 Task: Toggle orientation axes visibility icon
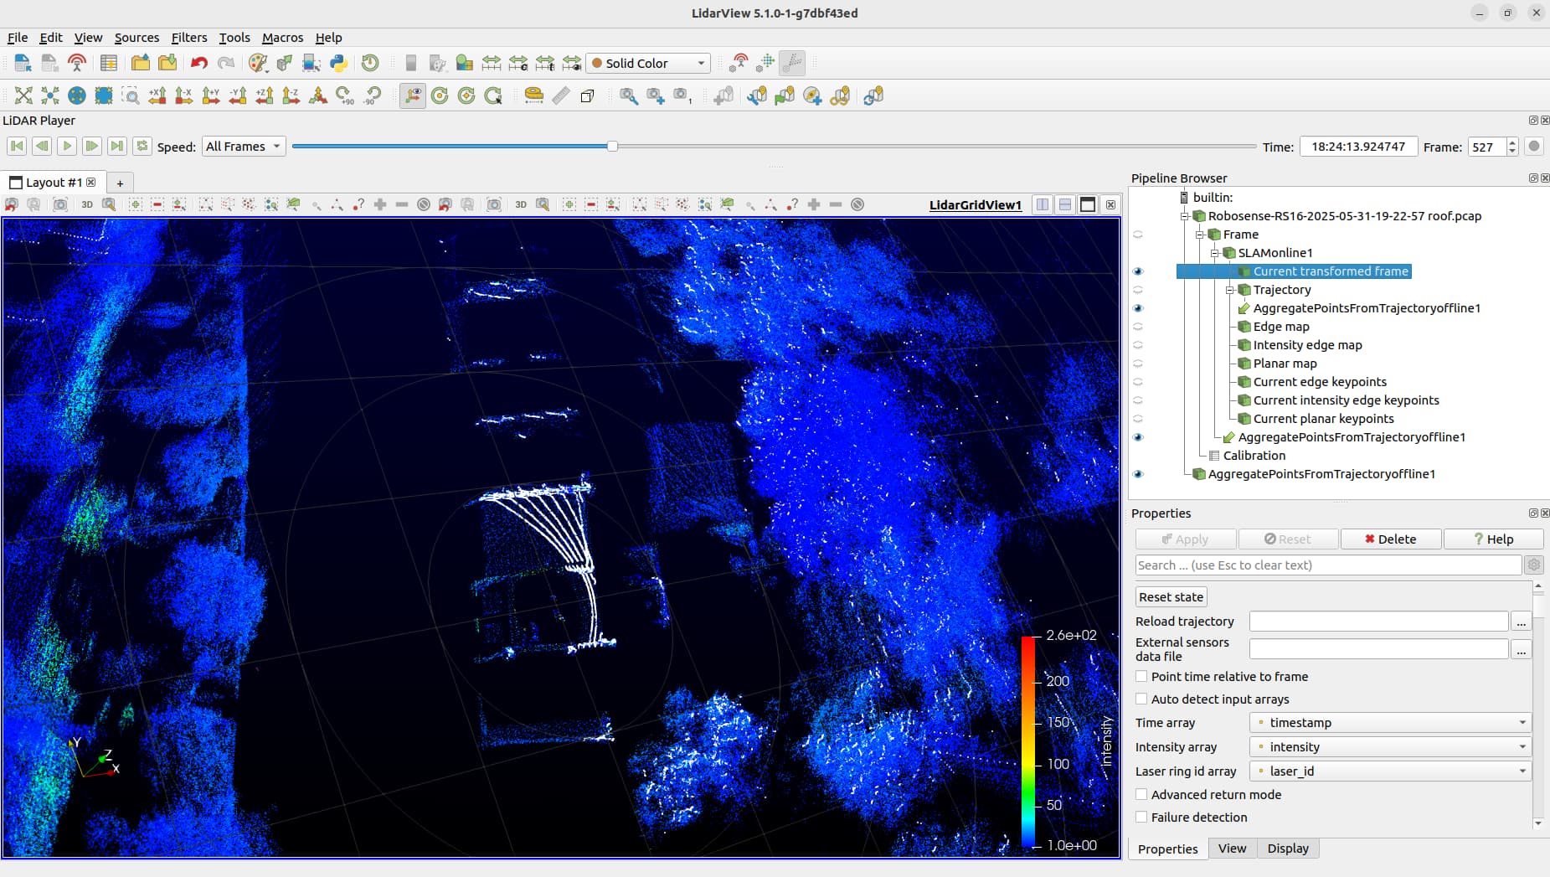[x=413, y=95]
